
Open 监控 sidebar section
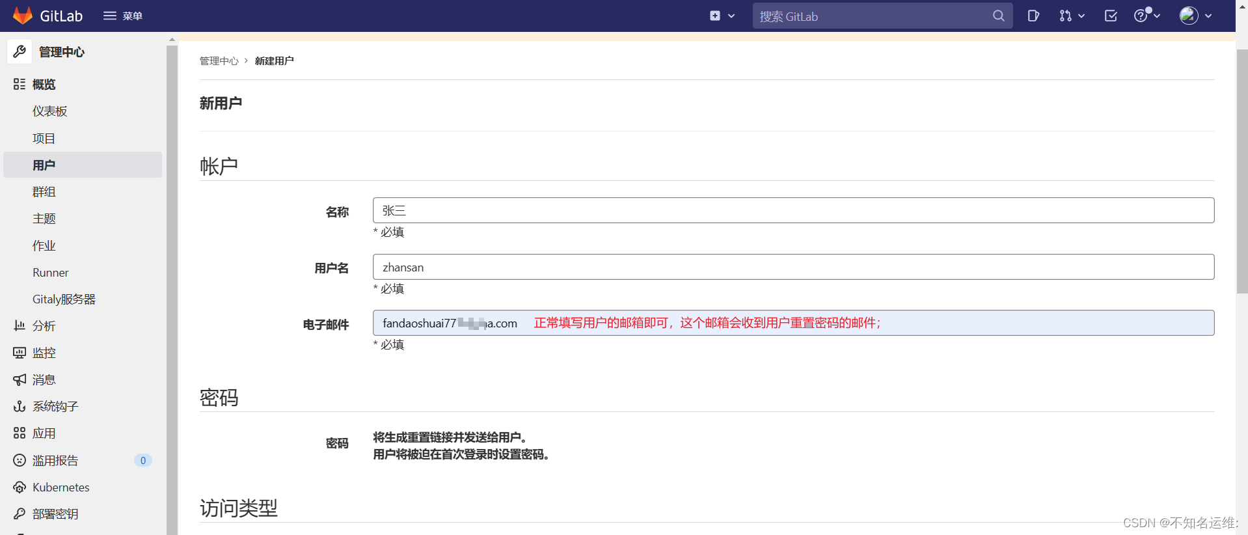44,353
